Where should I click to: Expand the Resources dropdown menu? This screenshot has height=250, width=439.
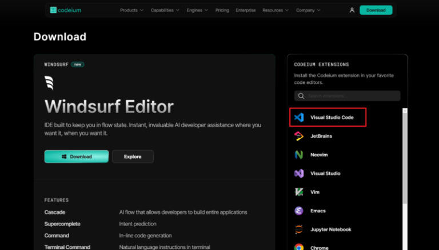276,10
